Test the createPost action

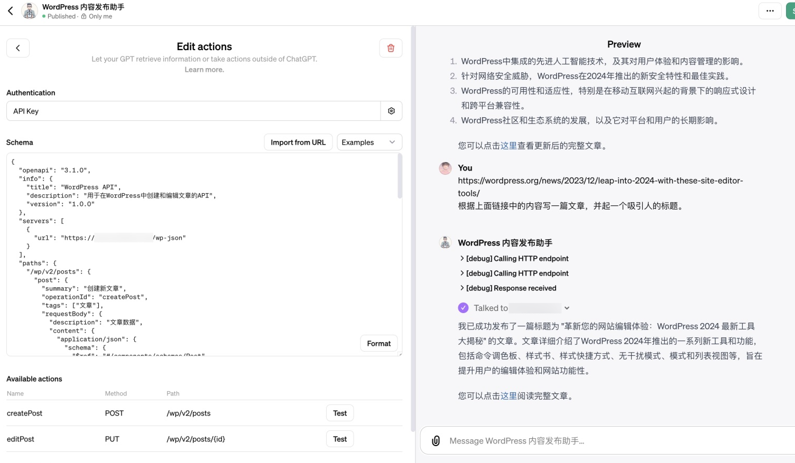coord(340,413)
